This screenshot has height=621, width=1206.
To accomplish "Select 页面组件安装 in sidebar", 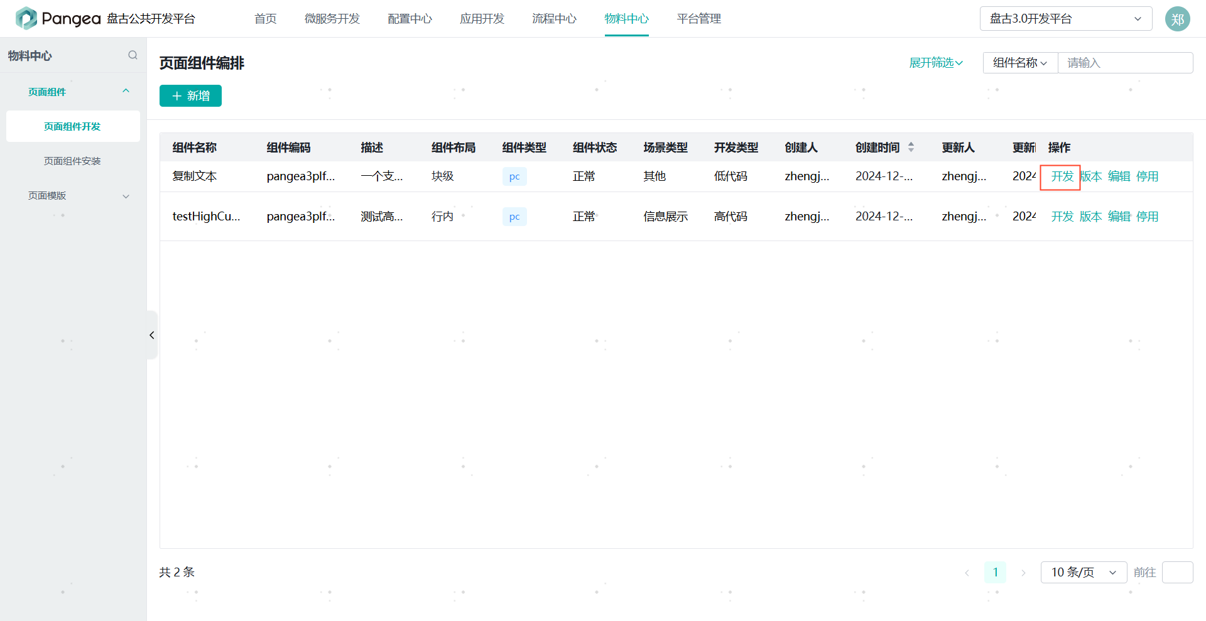I will 73,161.
